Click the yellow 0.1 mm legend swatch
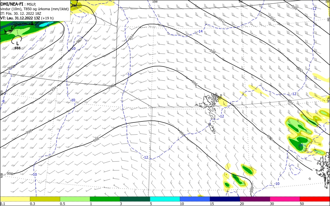Screen dimensions: 330x206 [15, 199]
